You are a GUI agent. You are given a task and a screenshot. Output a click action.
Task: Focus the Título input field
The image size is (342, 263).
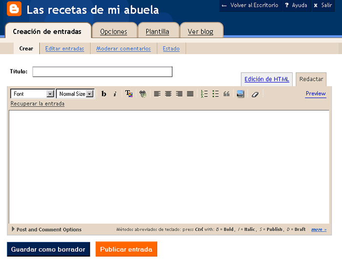[x=102, y=72]
